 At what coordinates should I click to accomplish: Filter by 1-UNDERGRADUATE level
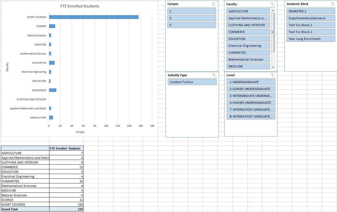251,82
